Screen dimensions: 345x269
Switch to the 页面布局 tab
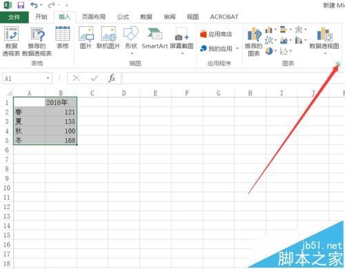pos(94,17)
